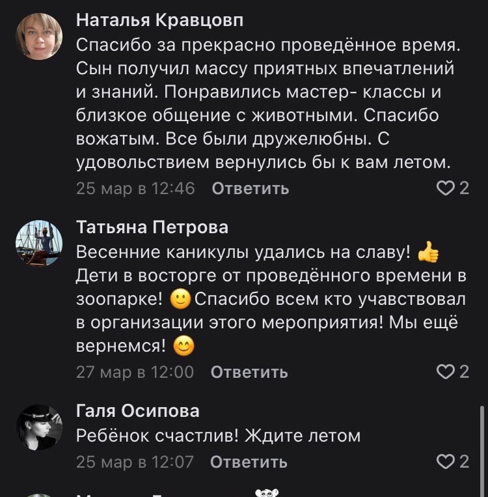Viewport: 488px width, 497px height.
Task: Open the profile via the name Наталья Кравцовп
Action: click(159, 21)
